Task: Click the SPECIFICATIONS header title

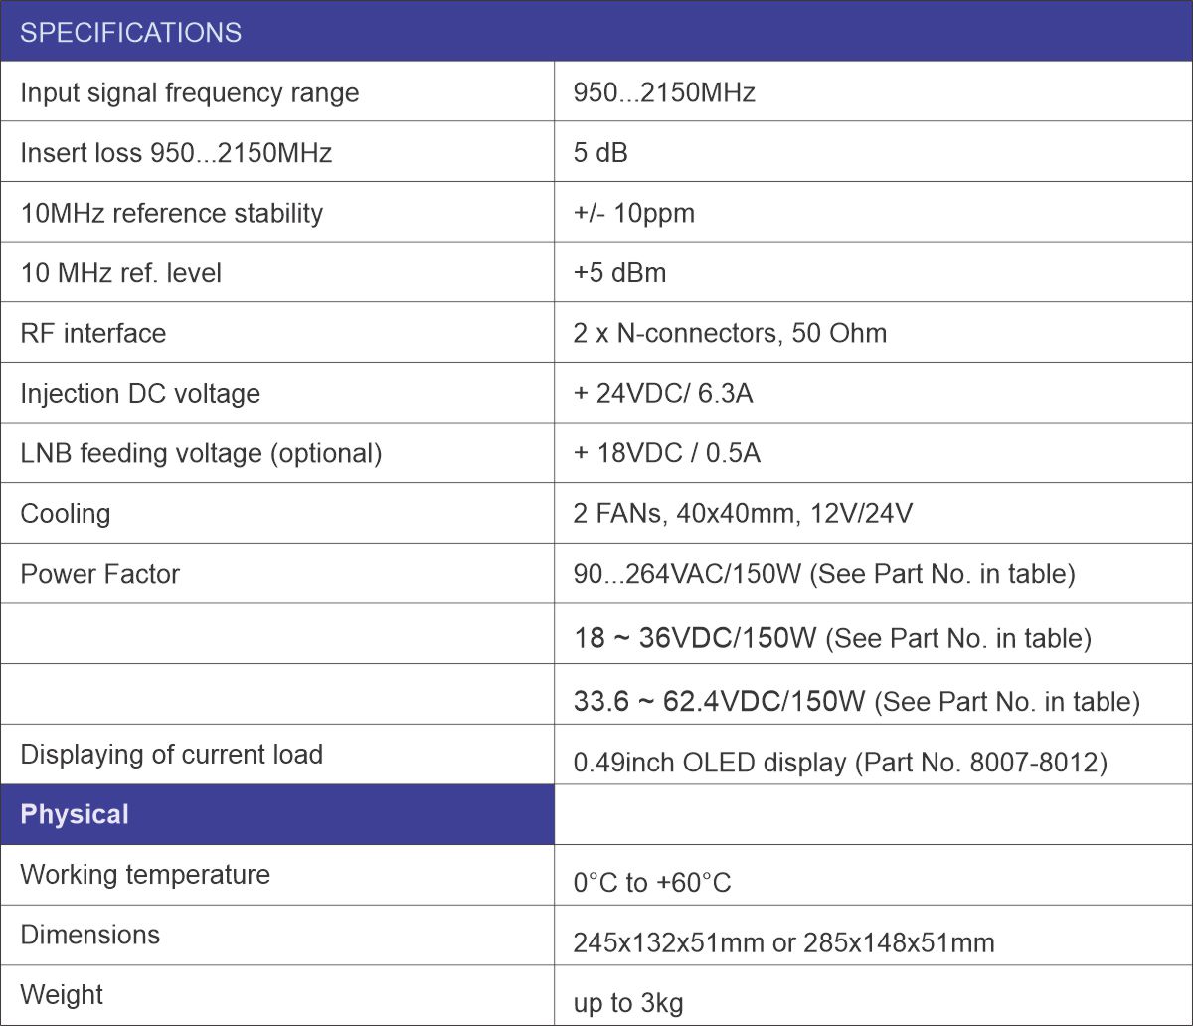Action: click(x=130, y=32)
